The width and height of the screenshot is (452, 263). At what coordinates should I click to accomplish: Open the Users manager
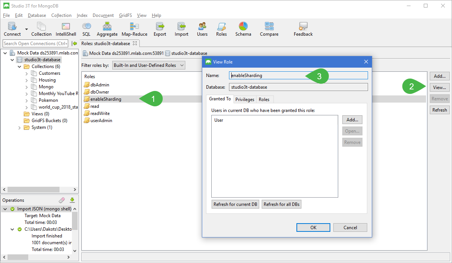tap(202, 29)
